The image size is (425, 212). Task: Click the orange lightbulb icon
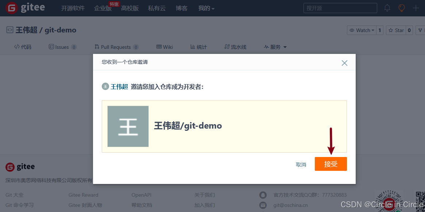pos(402,8)
